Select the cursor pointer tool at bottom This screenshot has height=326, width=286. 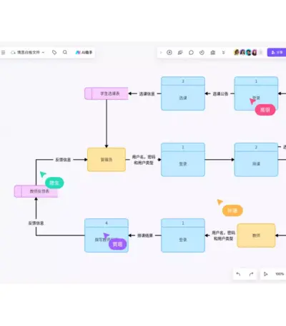[x=265, y=274]
